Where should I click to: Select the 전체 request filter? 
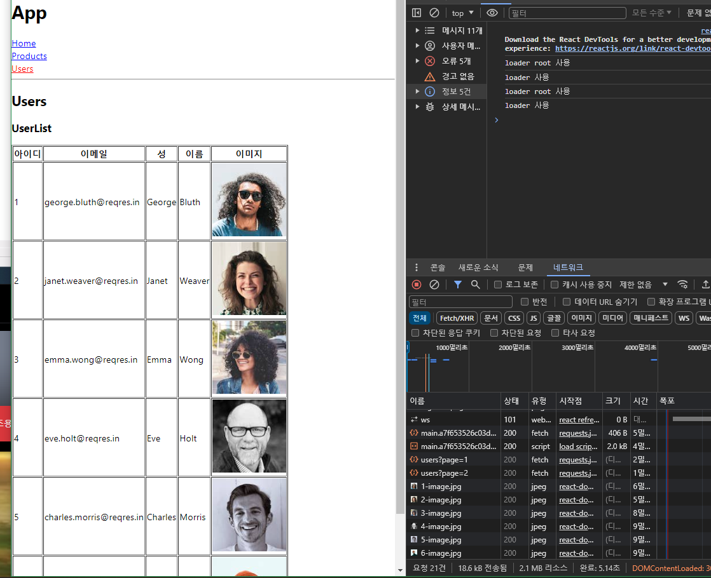pos(420,318)
